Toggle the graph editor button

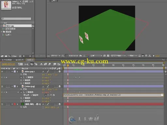59,64
